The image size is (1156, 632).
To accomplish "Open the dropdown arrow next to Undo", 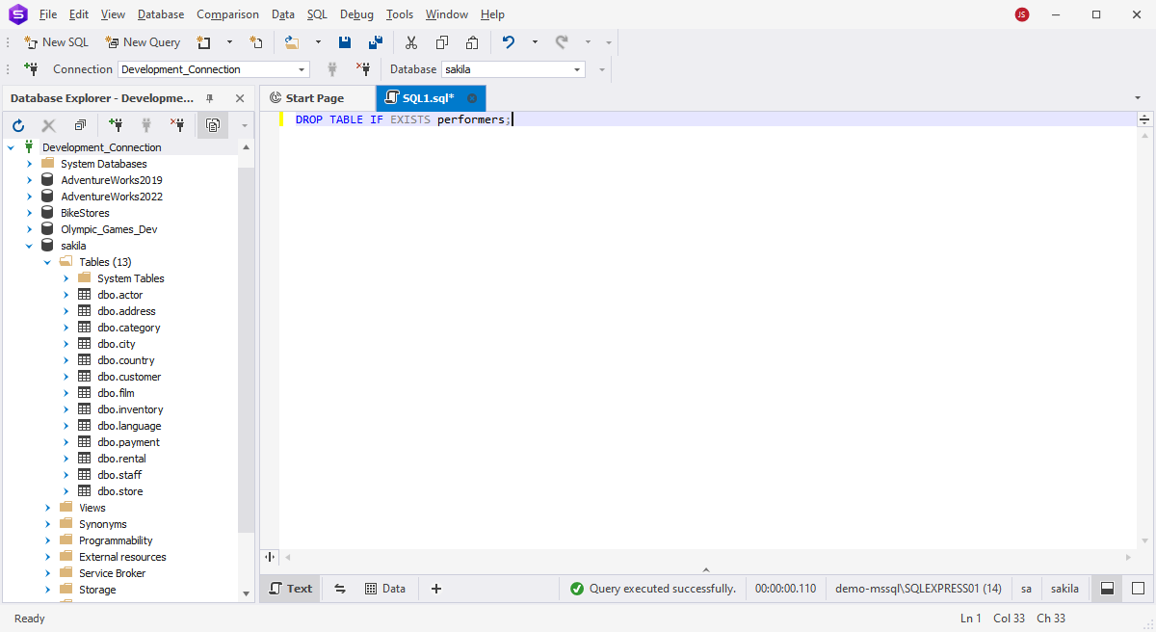I will [535, 42].
